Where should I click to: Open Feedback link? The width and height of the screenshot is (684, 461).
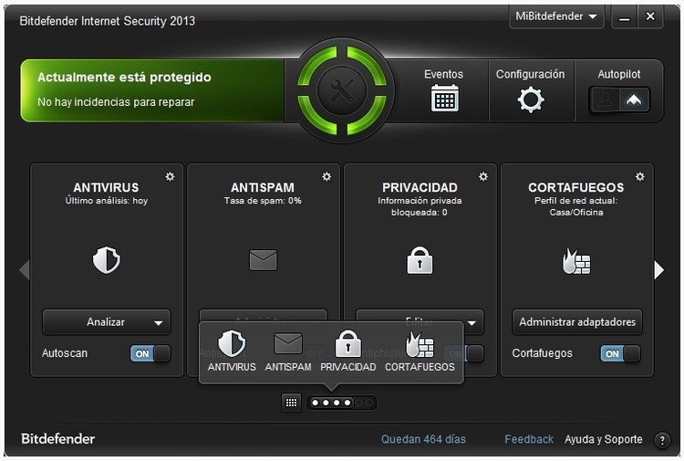coord(529,439)
